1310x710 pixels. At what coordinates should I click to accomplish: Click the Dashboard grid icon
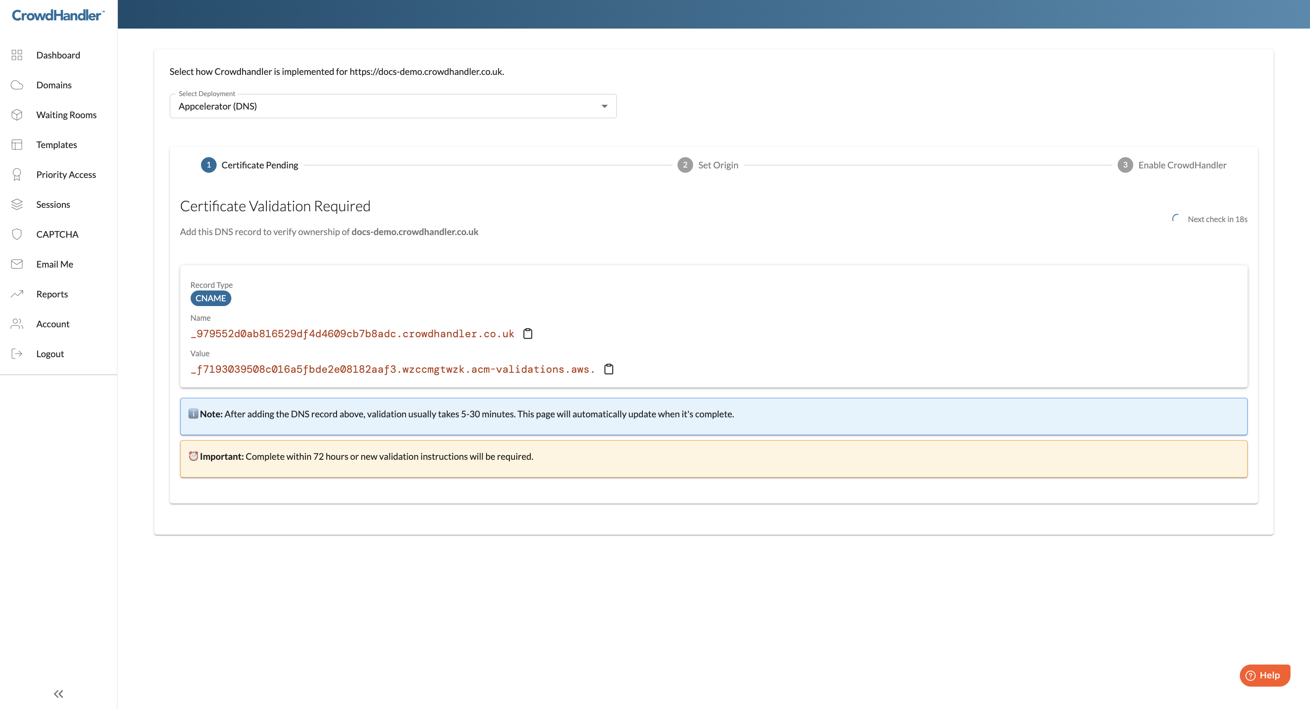pyautogui.click(x=17, y=55)
